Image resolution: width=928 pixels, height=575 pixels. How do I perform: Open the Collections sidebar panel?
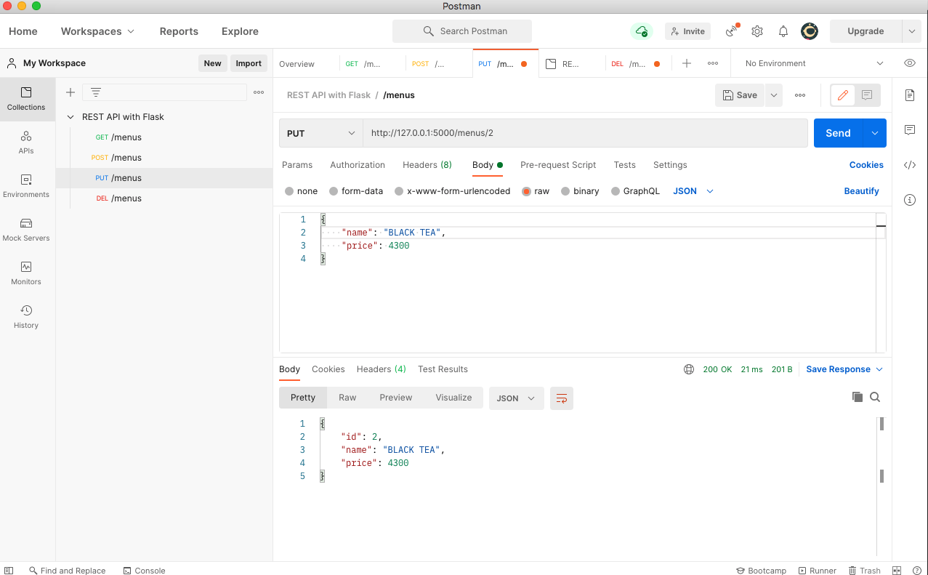point(26,99)
